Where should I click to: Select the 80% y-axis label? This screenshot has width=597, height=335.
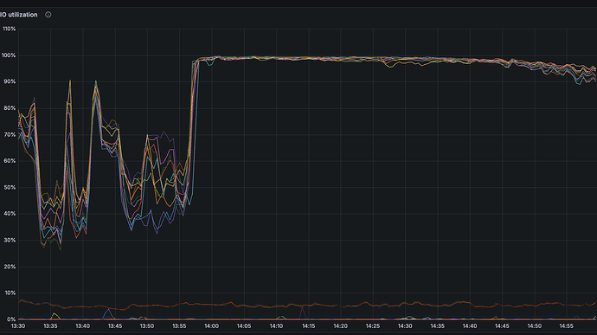click(10, 108)
